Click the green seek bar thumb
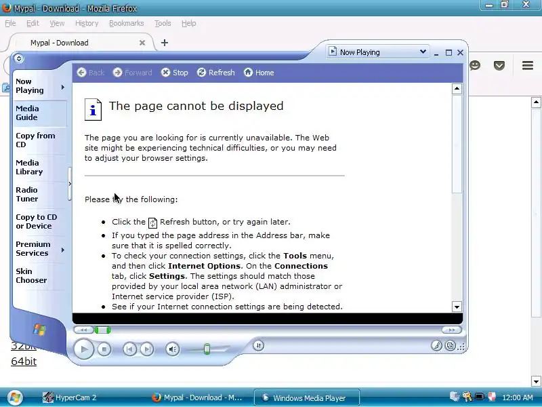The image size is (542, 407). pyautogui.click(x=103, y=330)
